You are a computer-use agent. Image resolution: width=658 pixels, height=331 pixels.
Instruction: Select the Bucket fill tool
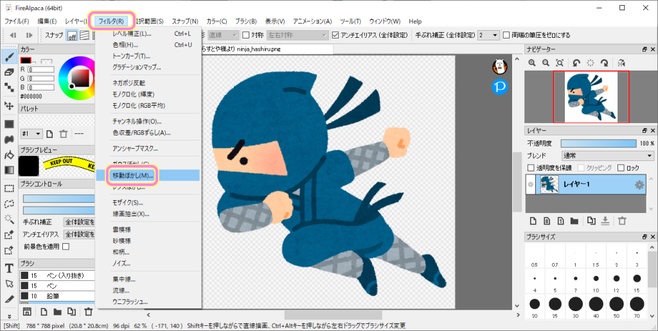[9, 155]
